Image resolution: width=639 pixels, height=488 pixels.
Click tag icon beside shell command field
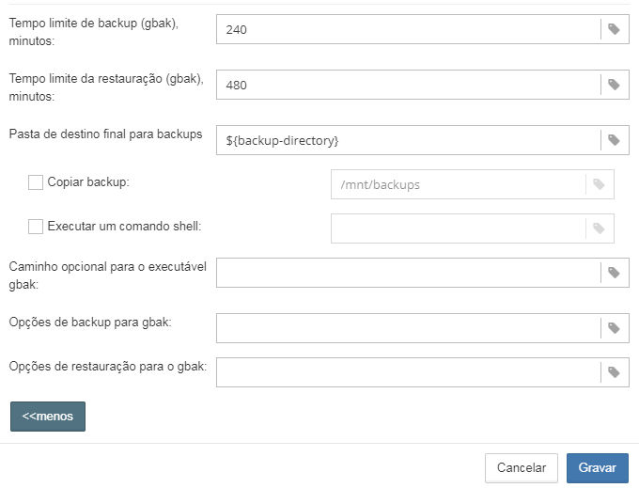599,228
